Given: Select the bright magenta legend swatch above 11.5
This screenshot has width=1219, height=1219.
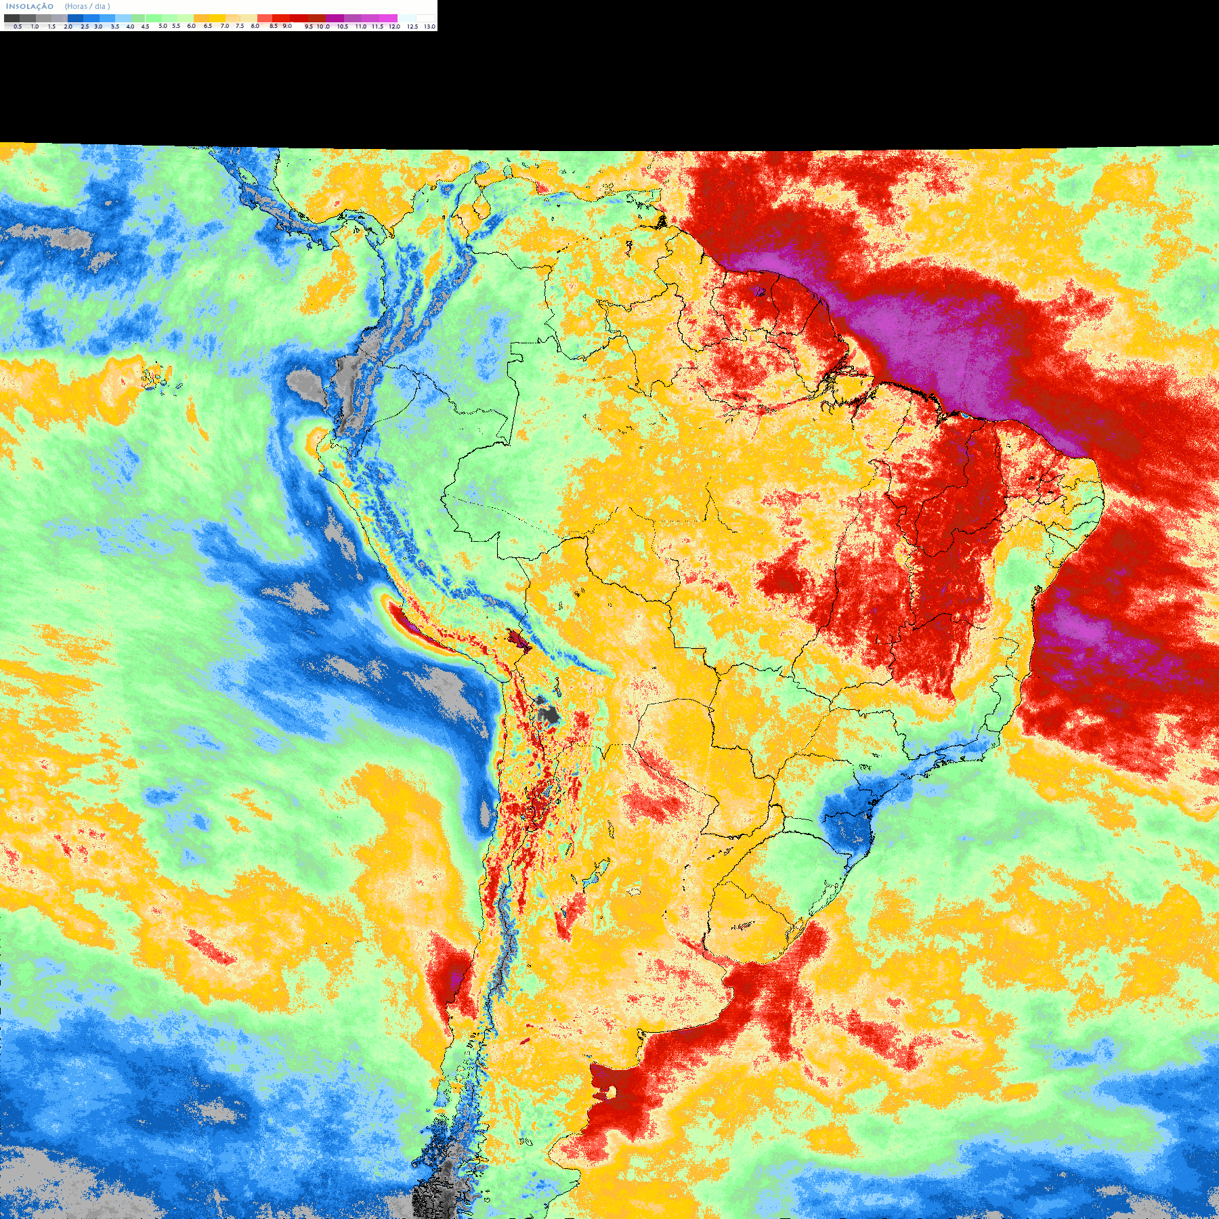Looking at the screenshot, I should tap(388, 18).
